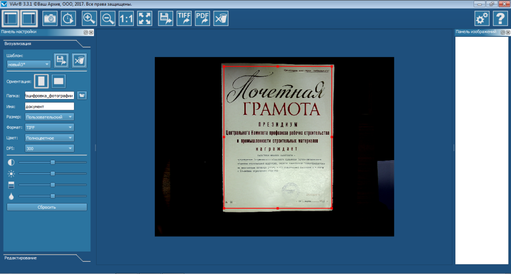The width and height of the screenshot is (511, 274).
Task: Select landscape orientation
Action: point(59,81)
